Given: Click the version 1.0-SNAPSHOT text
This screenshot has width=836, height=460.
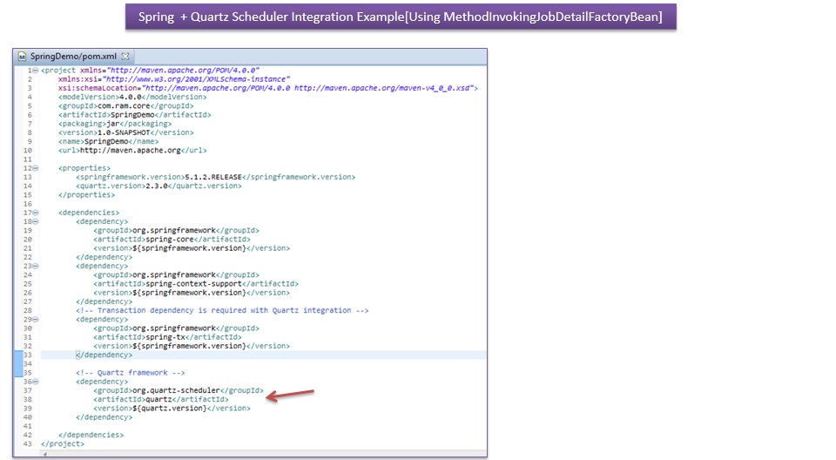Looking at the screenshot, I should (x=124, y=132).
